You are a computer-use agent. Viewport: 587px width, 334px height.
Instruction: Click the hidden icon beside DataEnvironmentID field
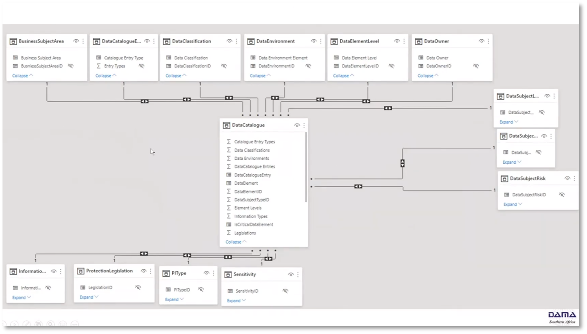coord(308,66)
